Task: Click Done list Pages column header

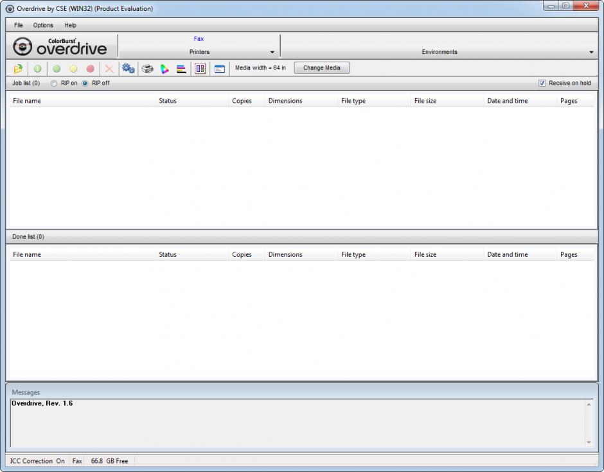Action: tap(575, 254)
